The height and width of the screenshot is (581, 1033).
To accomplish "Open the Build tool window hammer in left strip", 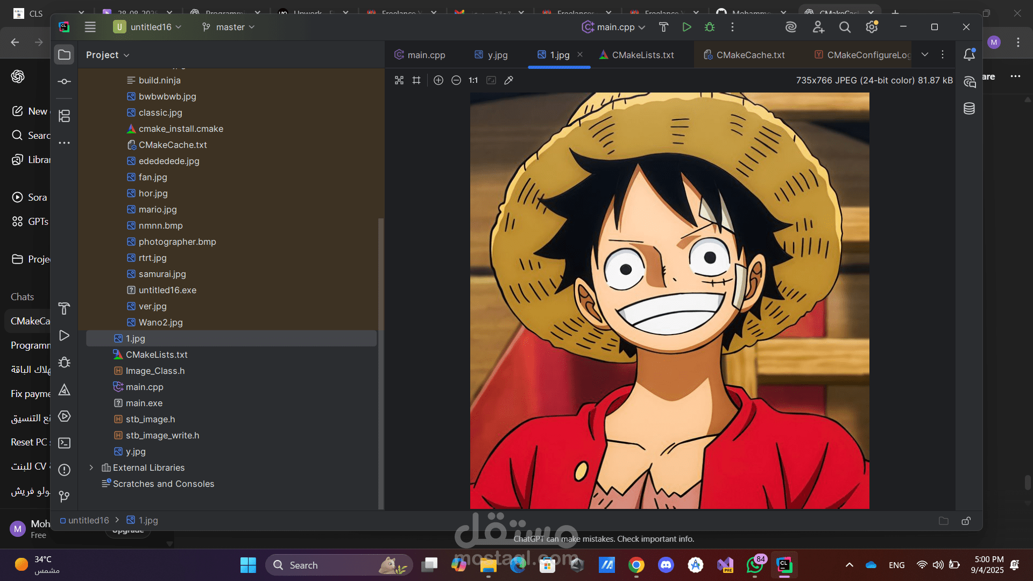I will tap(64, 308).
